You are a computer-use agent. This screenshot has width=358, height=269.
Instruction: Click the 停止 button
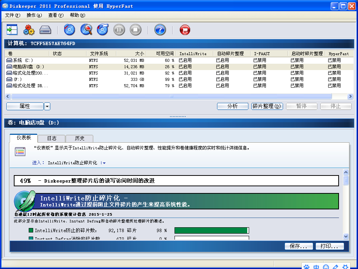coord(336,106)
